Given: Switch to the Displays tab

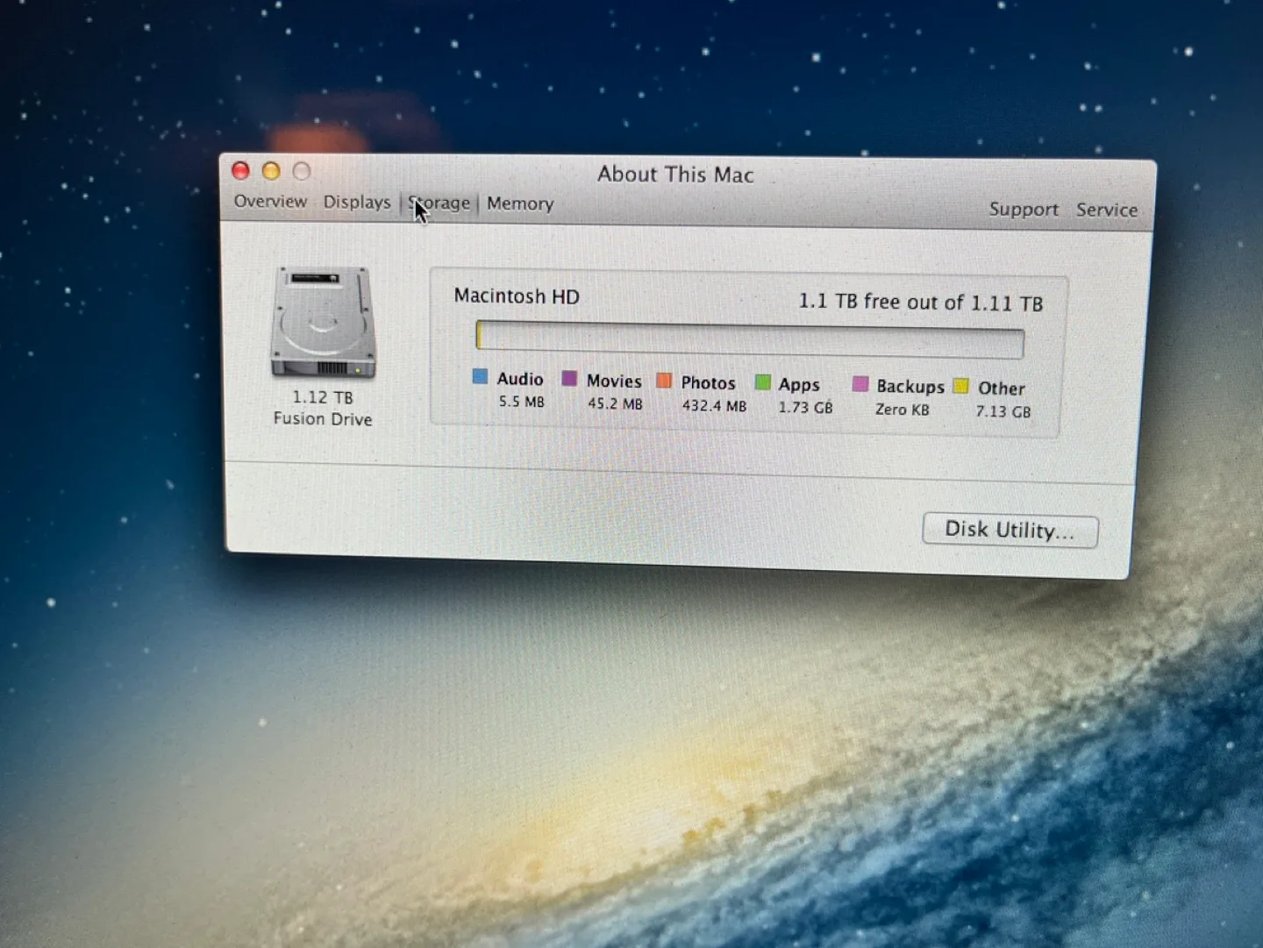Looking at the screenshot, I should tap(356, 202).
